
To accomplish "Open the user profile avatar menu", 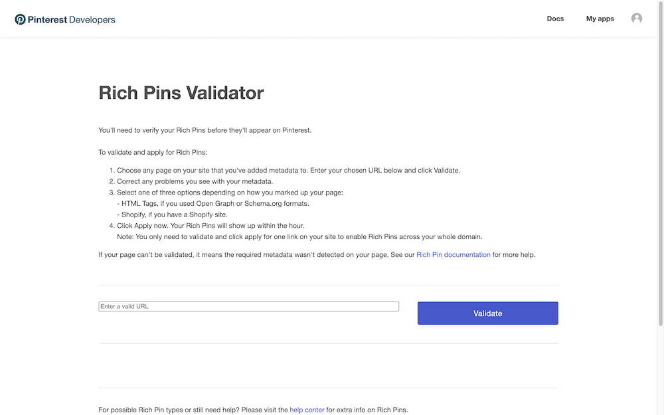I will click(637, 18).
